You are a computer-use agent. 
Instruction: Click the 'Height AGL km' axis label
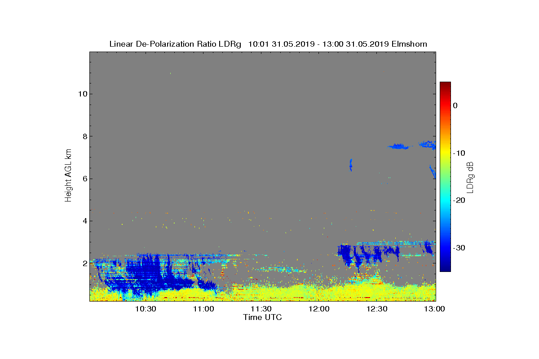[68, 176]
